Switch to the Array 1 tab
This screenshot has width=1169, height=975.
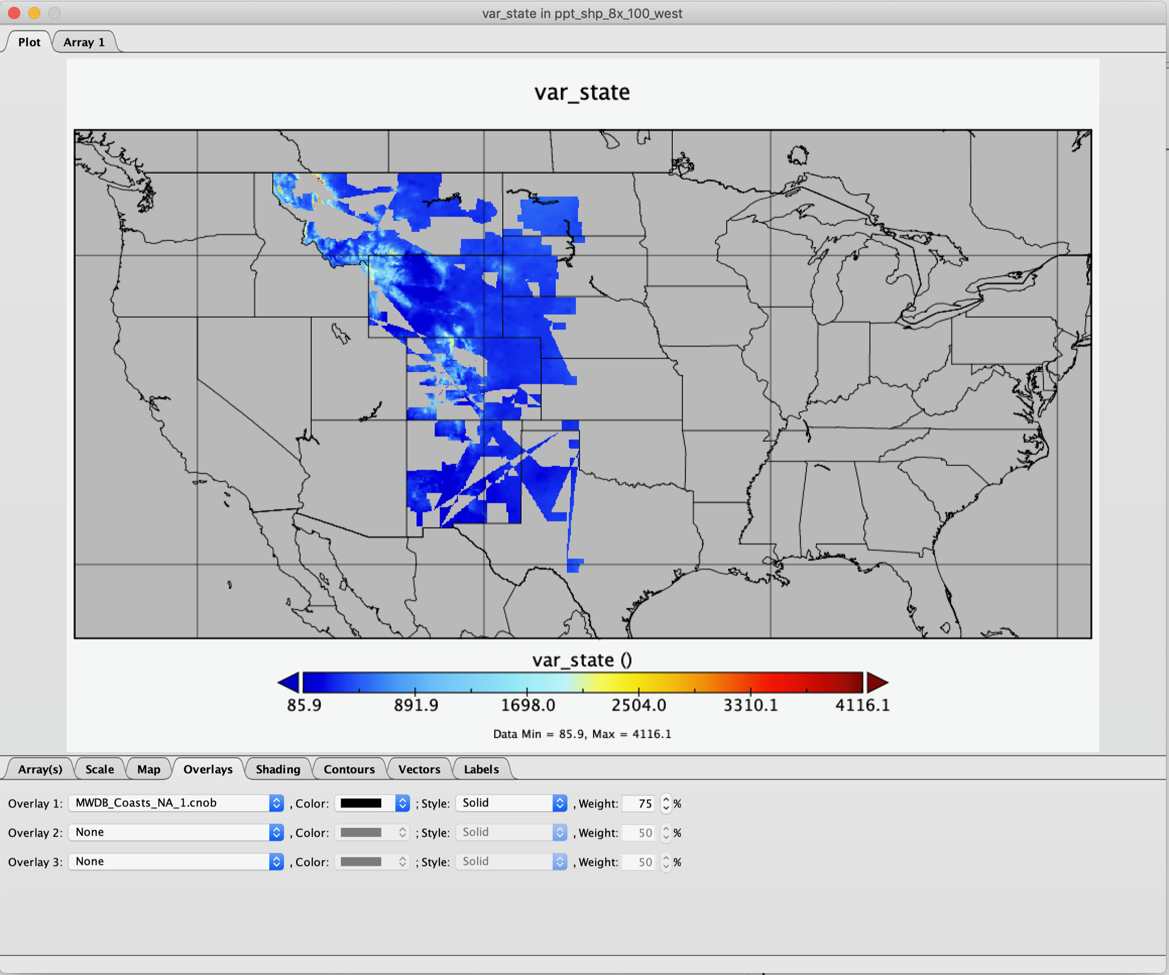(84, 42)
